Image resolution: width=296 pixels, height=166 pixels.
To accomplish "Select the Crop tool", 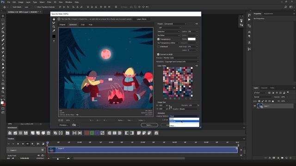I will (3, 32).
